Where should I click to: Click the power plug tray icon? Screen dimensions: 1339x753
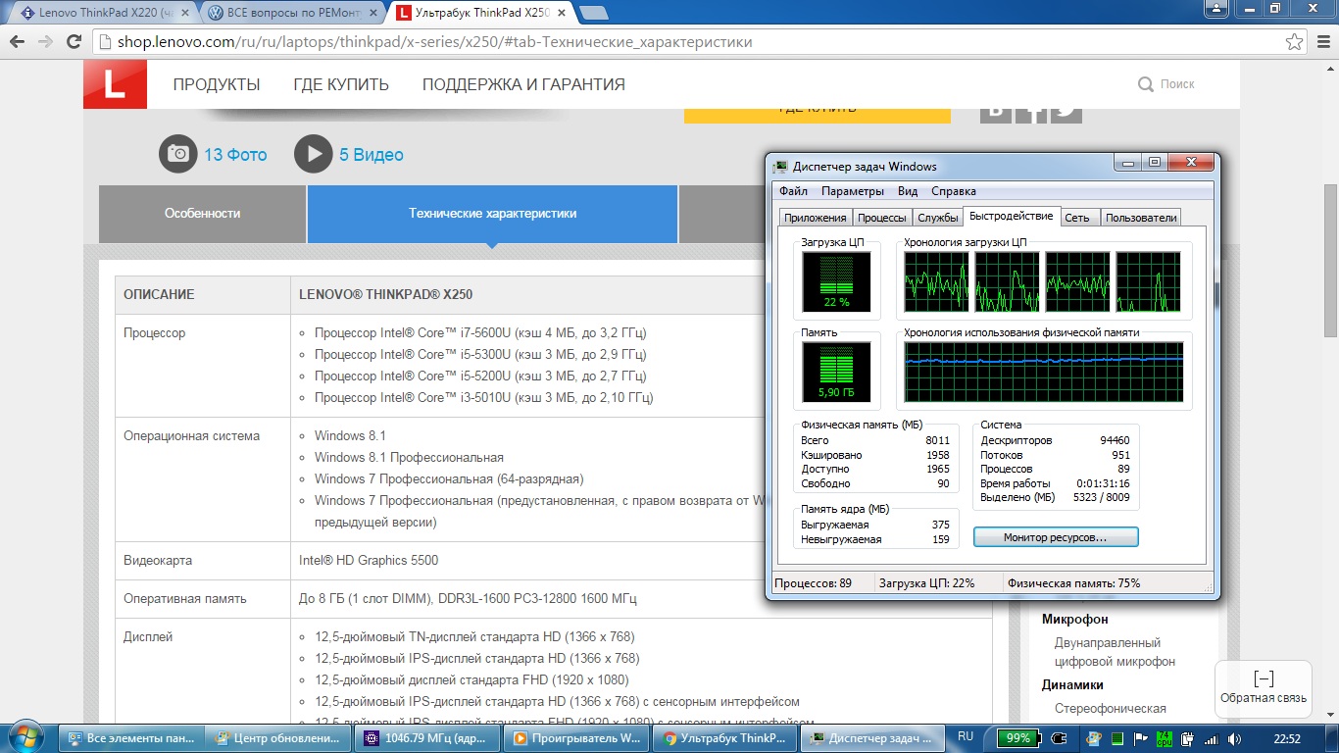click(1059, 738)
